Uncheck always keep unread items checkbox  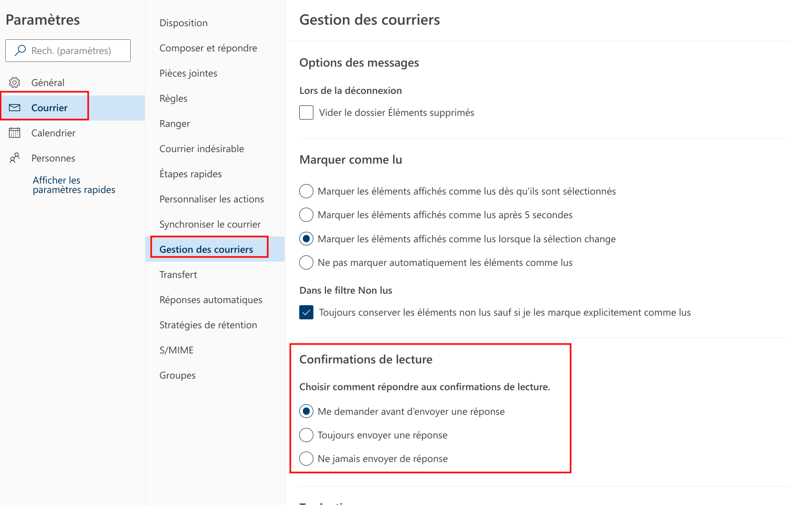pos(307,313)
